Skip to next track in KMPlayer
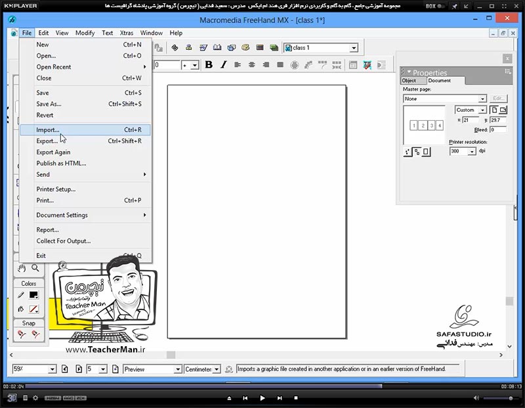525x408 pixels. coord(280,398)
